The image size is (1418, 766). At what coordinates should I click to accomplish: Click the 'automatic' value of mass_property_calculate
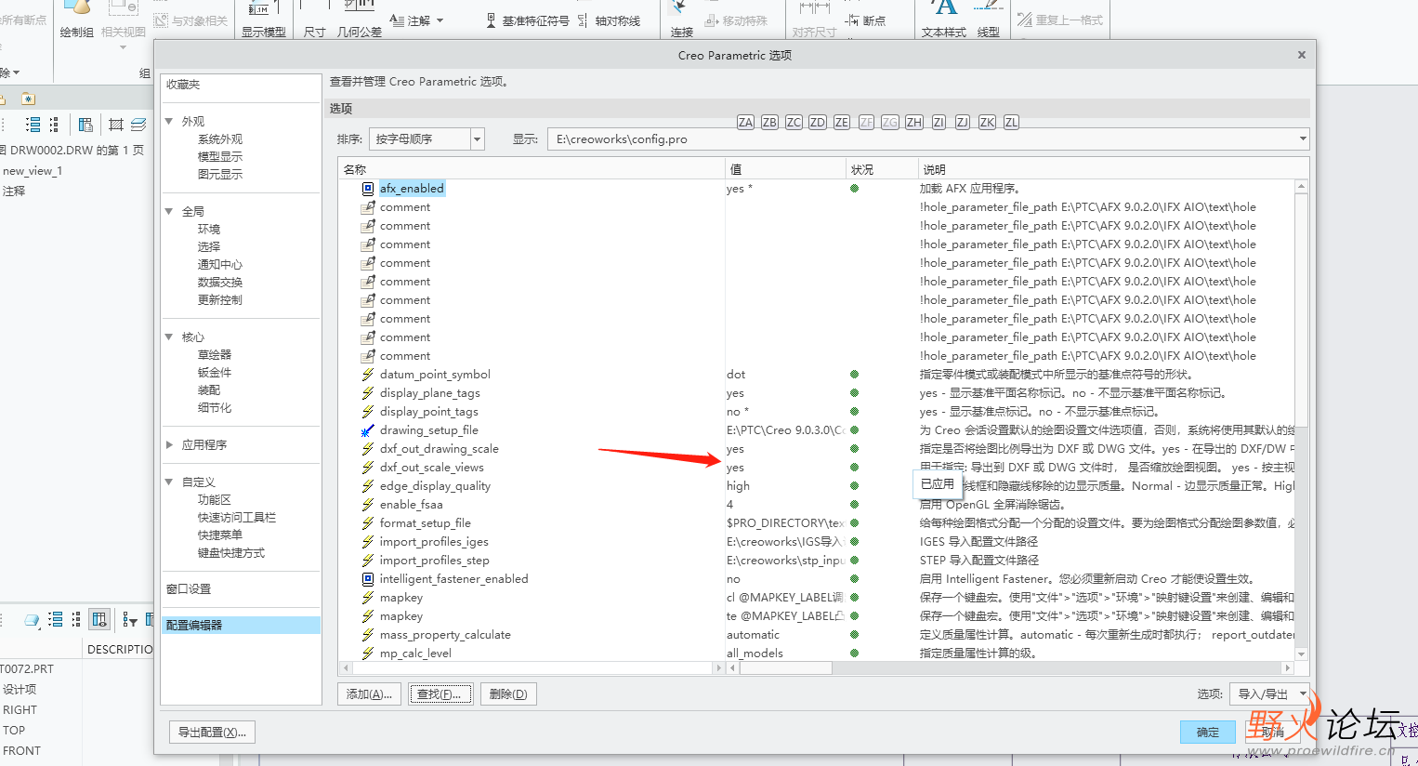coord(753,635)
